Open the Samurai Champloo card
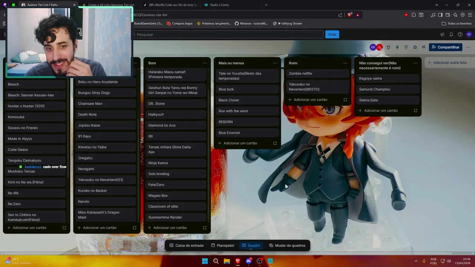This screenshot has width=475, height=267. click(388, 89)
